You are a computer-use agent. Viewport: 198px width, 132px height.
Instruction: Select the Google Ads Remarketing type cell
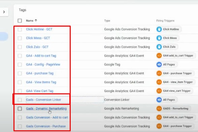click(x=122, y=108)
